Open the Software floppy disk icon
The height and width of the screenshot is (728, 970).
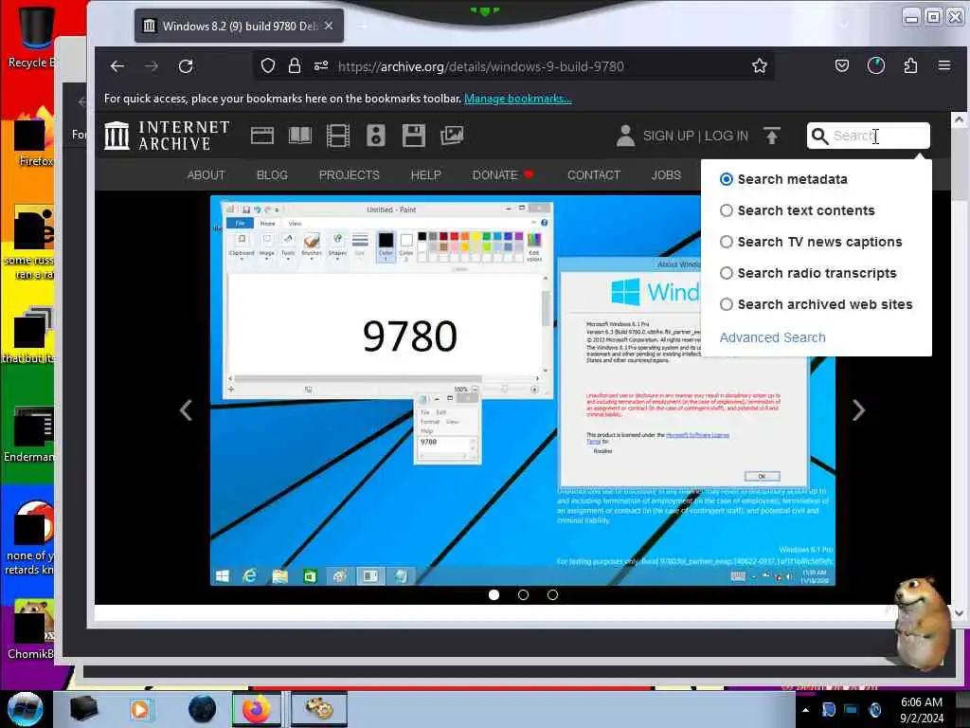[413, 136]
